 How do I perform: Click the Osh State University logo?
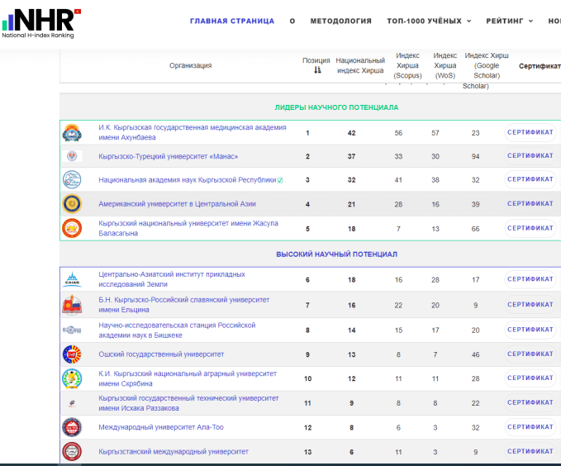coord(73,354)
